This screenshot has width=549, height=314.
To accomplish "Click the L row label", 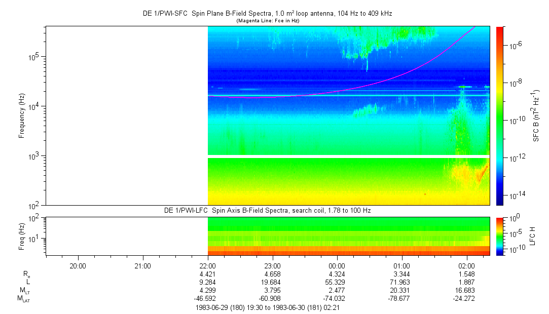I will point(28,282).
